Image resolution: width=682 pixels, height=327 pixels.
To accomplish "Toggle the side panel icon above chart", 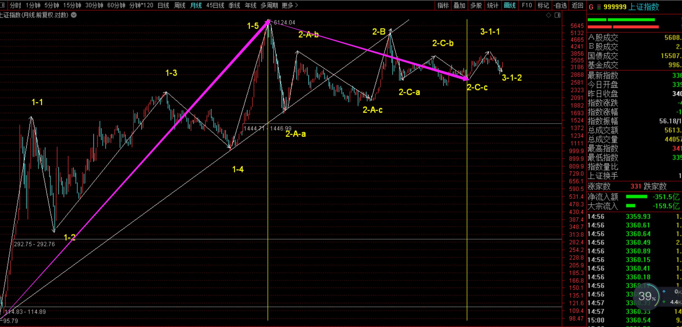I will click(558, 15).
